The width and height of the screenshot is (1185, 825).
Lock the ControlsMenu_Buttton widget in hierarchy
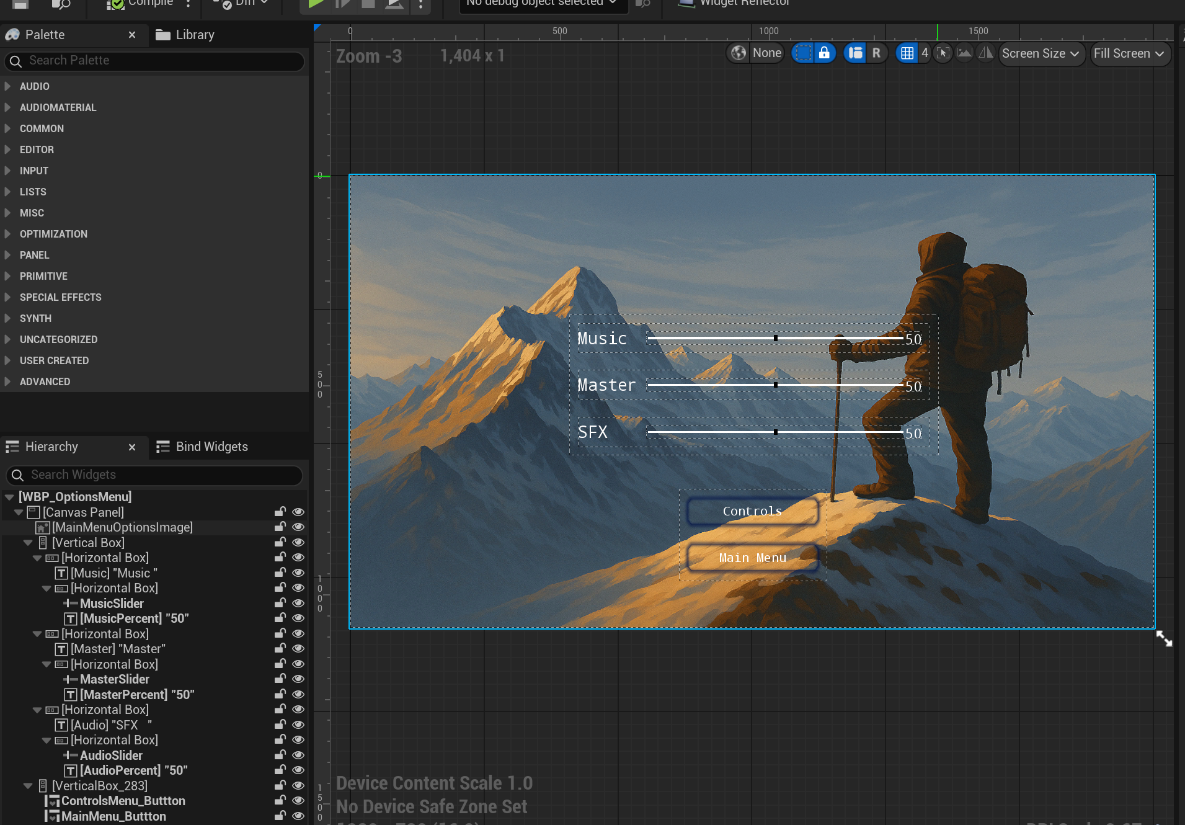tap(280, 801)
